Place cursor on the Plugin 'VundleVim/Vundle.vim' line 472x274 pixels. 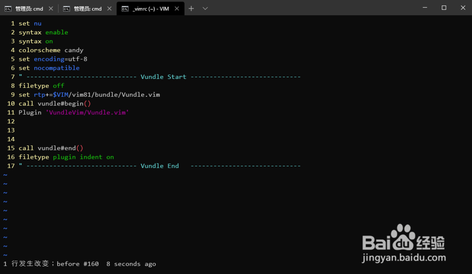(73, 112)
